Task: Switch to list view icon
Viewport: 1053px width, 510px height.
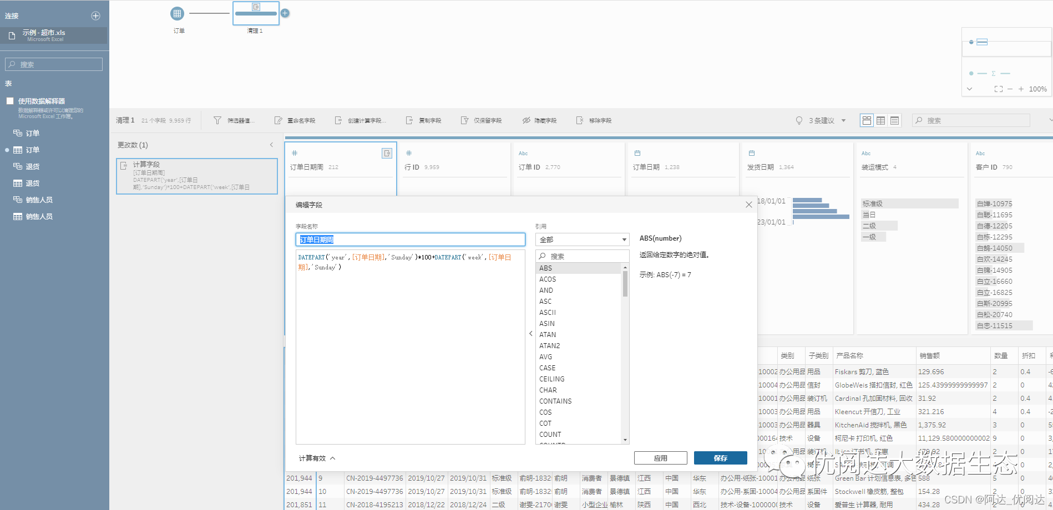Action: [894, 120]
